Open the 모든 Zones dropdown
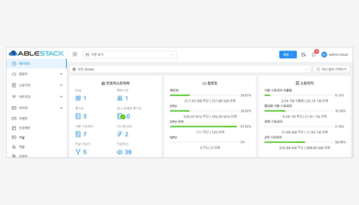The image size is (359, 205). click(190, 69)
